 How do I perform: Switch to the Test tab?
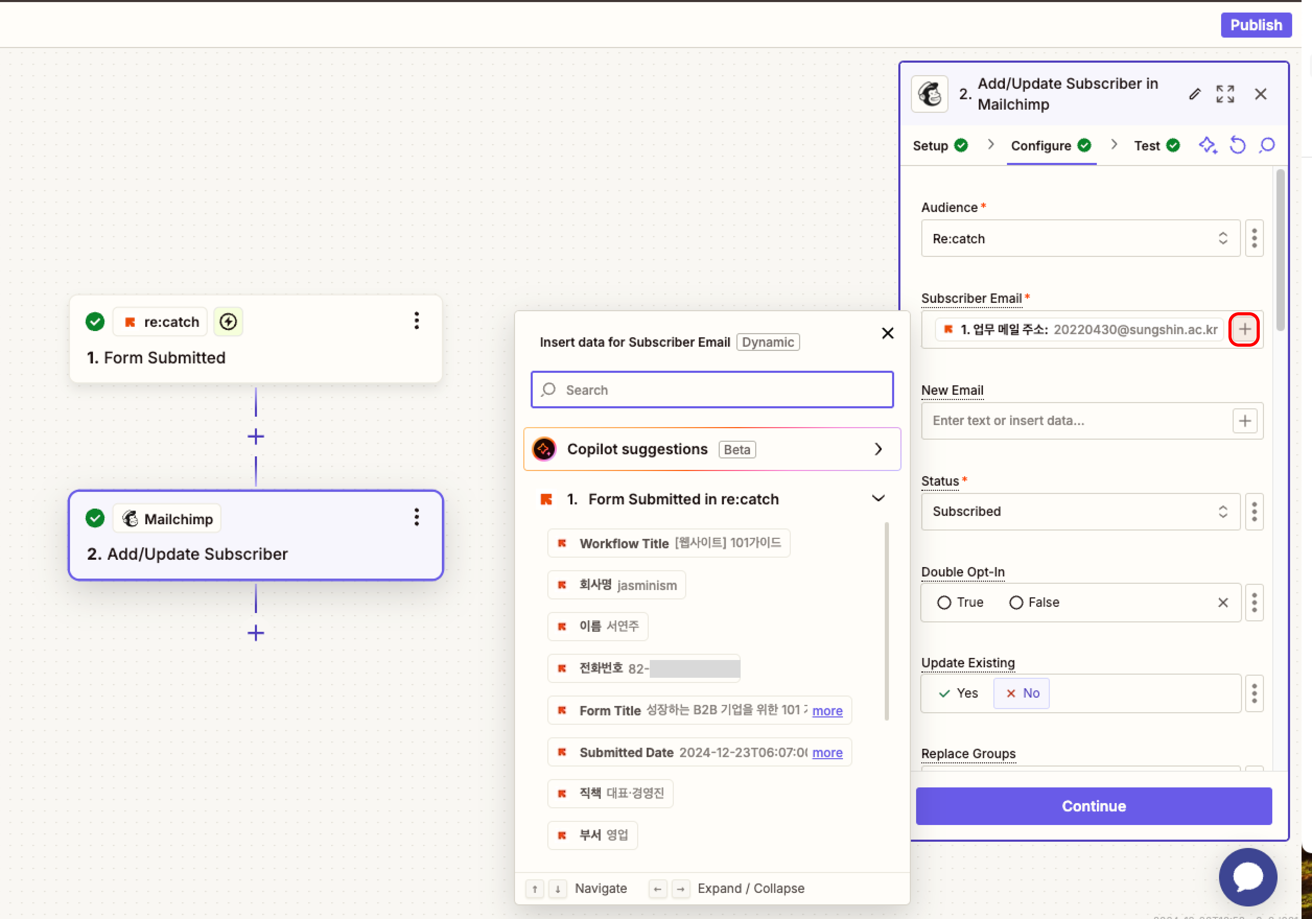tap(1157, 146)
